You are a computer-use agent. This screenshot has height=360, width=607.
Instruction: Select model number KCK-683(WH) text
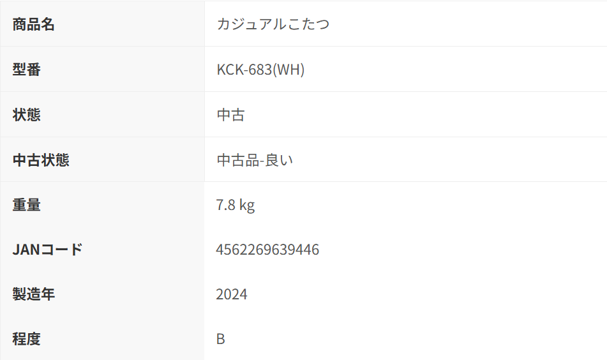pos(260,70)
